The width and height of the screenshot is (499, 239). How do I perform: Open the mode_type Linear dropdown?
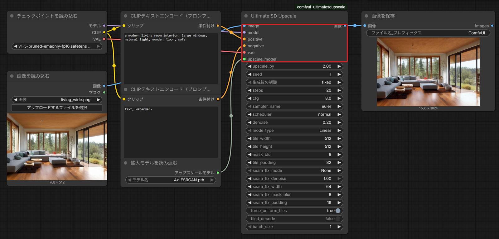tap(294, 131)
